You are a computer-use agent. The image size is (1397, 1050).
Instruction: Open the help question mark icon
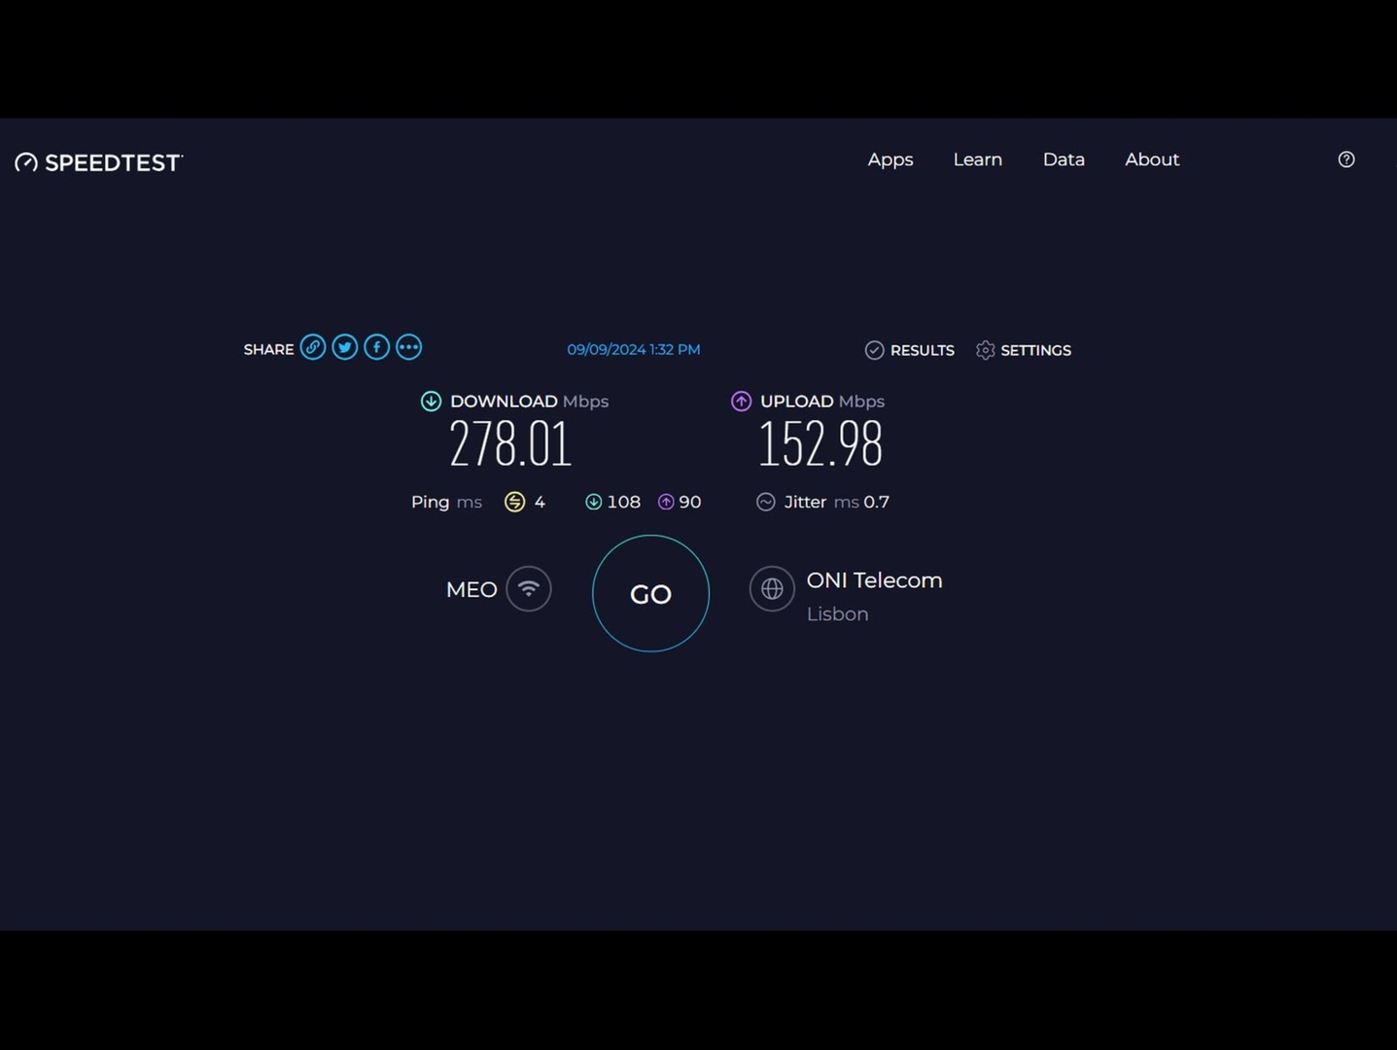point(1346,159)
